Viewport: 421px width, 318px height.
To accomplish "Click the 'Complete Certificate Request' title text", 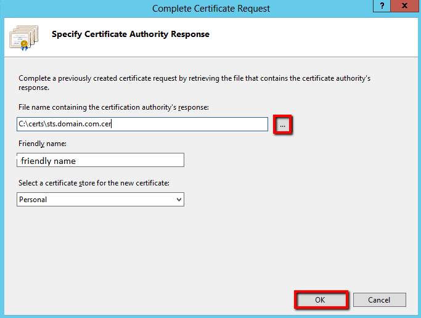I will (211, 9).
